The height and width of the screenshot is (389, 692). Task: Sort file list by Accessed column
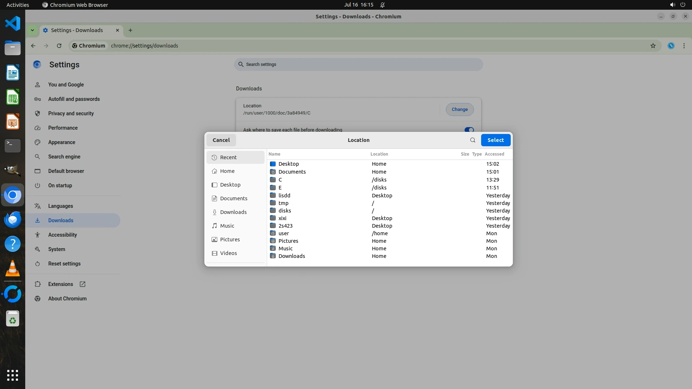494,154
